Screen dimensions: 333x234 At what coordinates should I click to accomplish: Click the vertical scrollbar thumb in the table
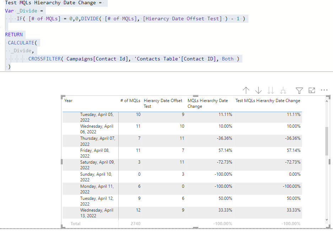327,141
